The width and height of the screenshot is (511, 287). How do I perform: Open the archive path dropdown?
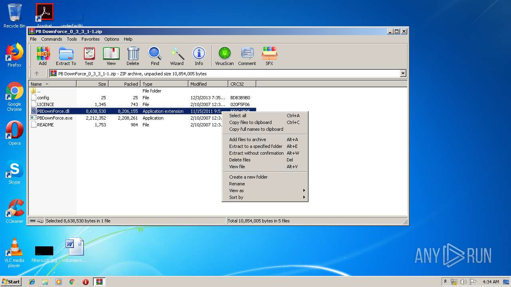(403, 73)
